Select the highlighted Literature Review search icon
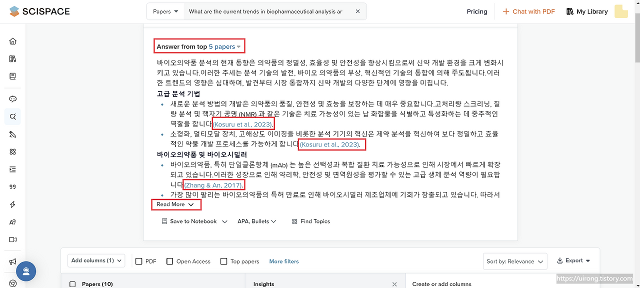Viewport: 640px width, 288px height. pos(12,116)
